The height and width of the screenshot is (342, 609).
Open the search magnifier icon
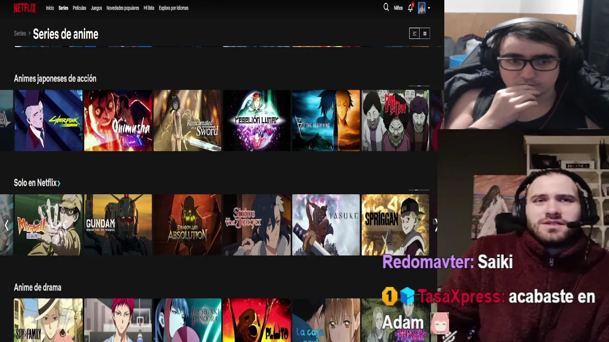click(386, 8)
